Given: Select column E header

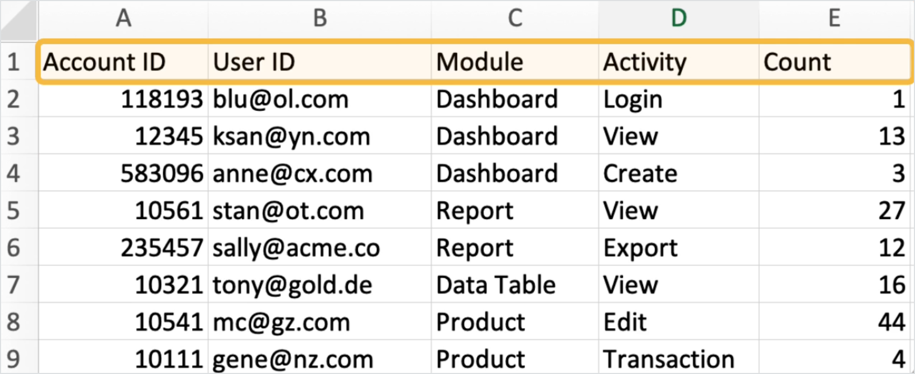Looking at the screenshot, I should pos(834,18).
